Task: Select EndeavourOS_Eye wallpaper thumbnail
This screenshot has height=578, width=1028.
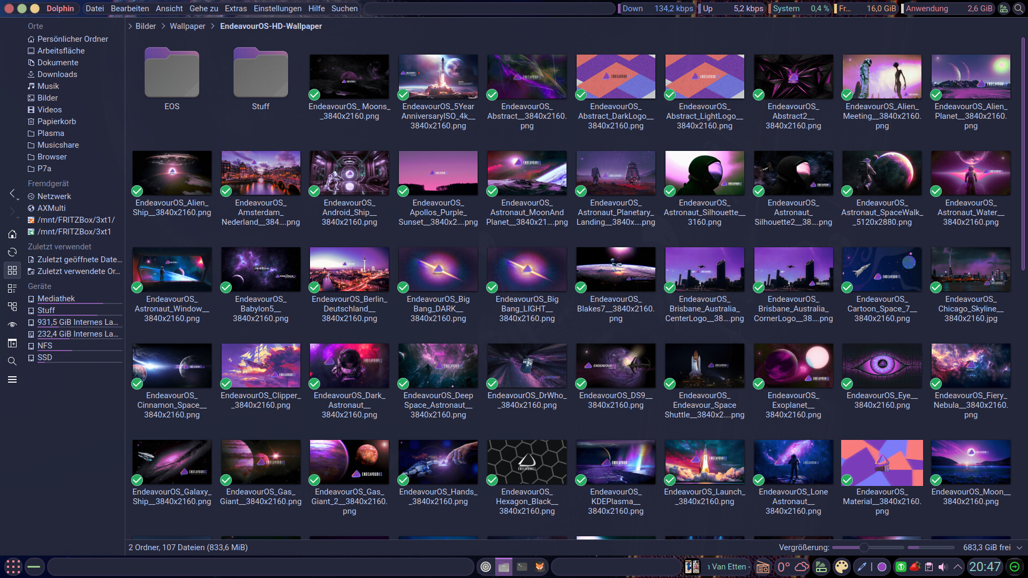Action: tap(882, 366)
